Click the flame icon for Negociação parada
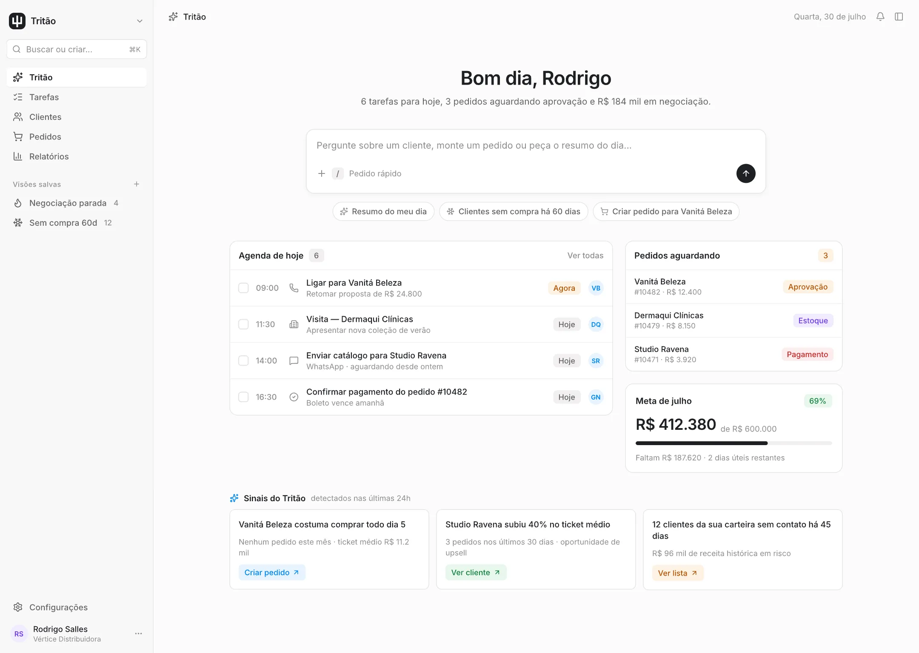This screenshot has width=919, height=653. pyautogui.click(x=17, y=203)
